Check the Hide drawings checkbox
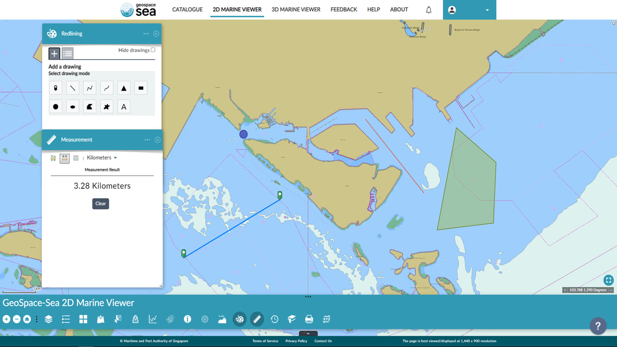Viewport: 617px width, 347px height. 153,50
